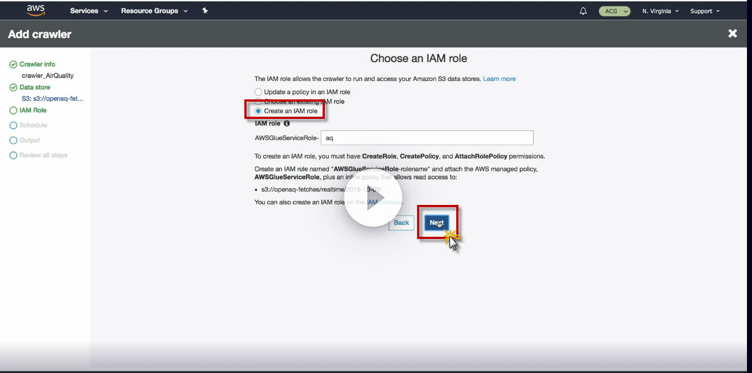Expand the Resource Groups dropdown

pos(154,11)
